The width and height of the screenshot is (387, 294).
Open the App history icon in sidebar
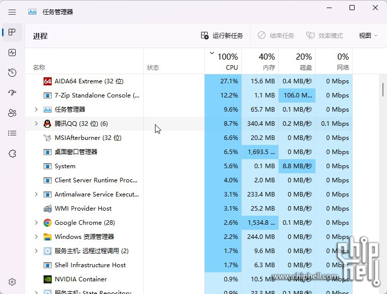(x=12, y=73)
